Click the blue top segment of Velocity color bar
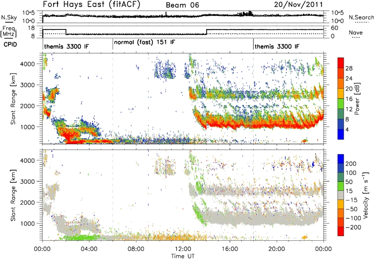 click(341, 159)
